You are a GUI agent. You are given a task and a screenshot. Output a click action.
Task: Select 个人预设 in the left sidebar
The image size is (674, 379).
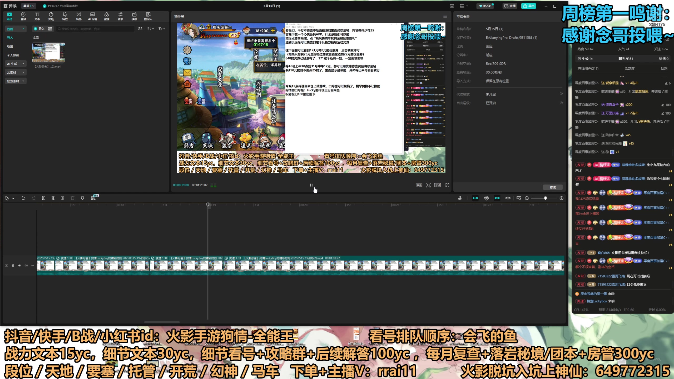13,55
